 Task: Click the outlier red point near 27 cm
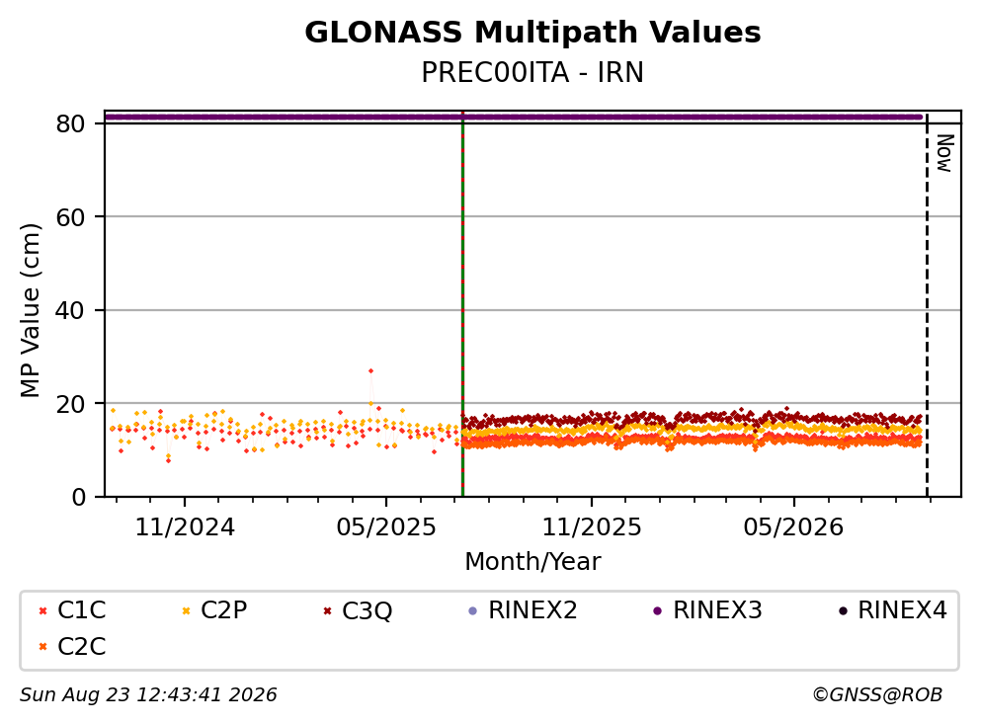[370, 371]
